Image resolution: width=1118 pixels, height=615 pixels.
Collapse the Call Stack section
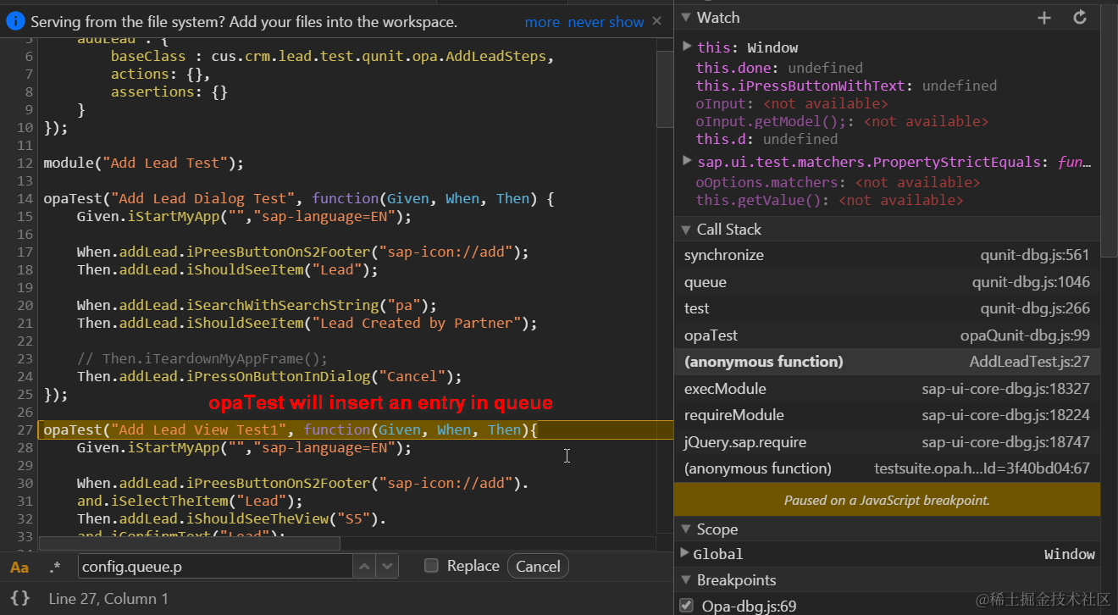(685, 230)
